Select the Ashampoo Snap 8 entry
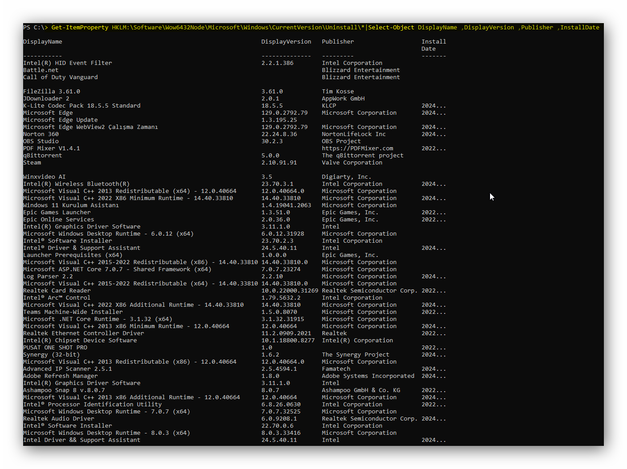This screenshot has height=469, width=627. (64, 390)
